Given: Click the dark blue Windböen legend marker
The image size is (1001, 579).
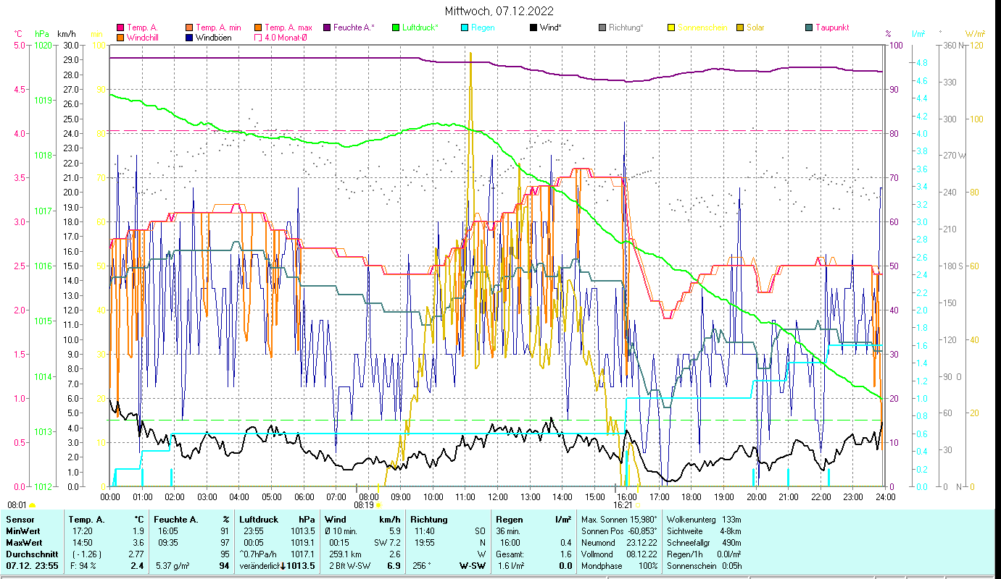Looking at the screenshot, I should (x=188, y=37).
